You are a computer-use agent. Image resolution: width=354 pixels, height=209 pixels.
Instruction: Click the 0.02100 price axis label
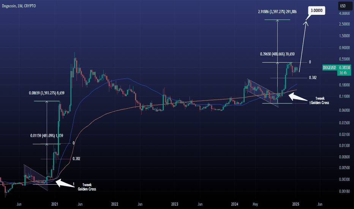[x=345, y=135]
